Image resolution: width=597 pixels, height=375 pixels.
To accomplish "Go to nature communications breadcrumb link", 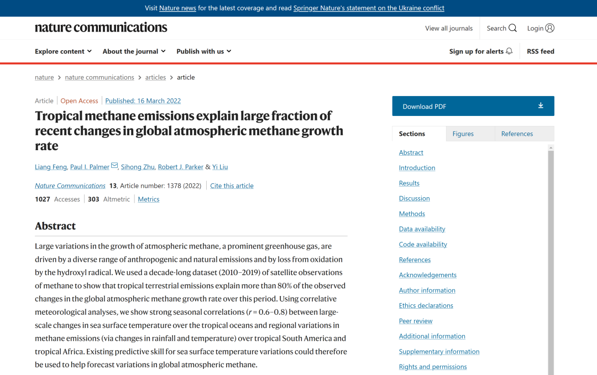I will pyautogui.click(x=99, y=77).
